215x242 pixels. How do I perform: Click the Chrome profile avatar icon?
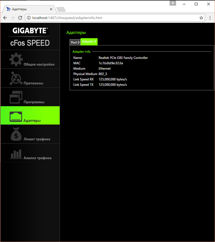pos(173,3)
